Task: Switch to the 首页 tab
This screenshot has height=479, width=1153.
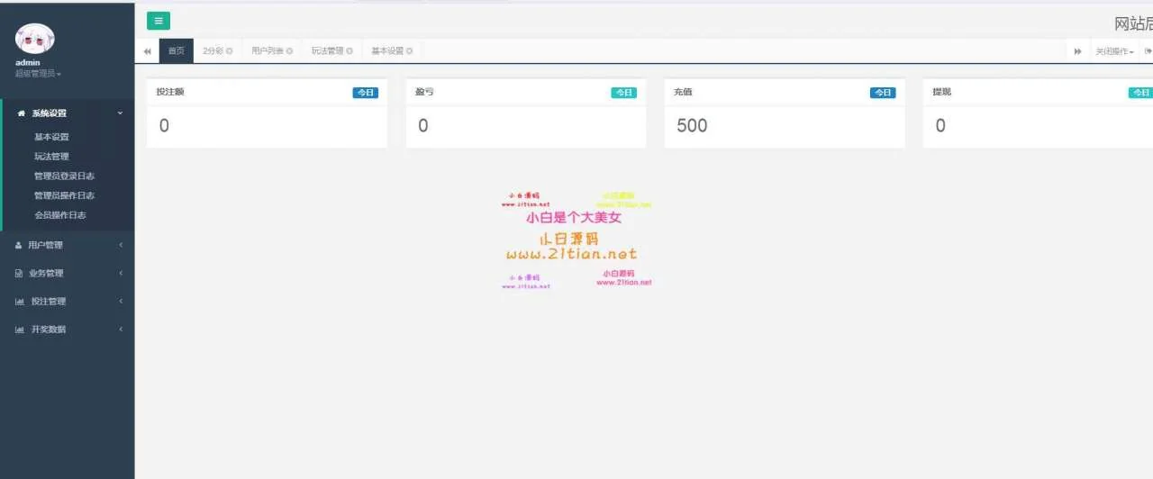Action: [176, 51]
